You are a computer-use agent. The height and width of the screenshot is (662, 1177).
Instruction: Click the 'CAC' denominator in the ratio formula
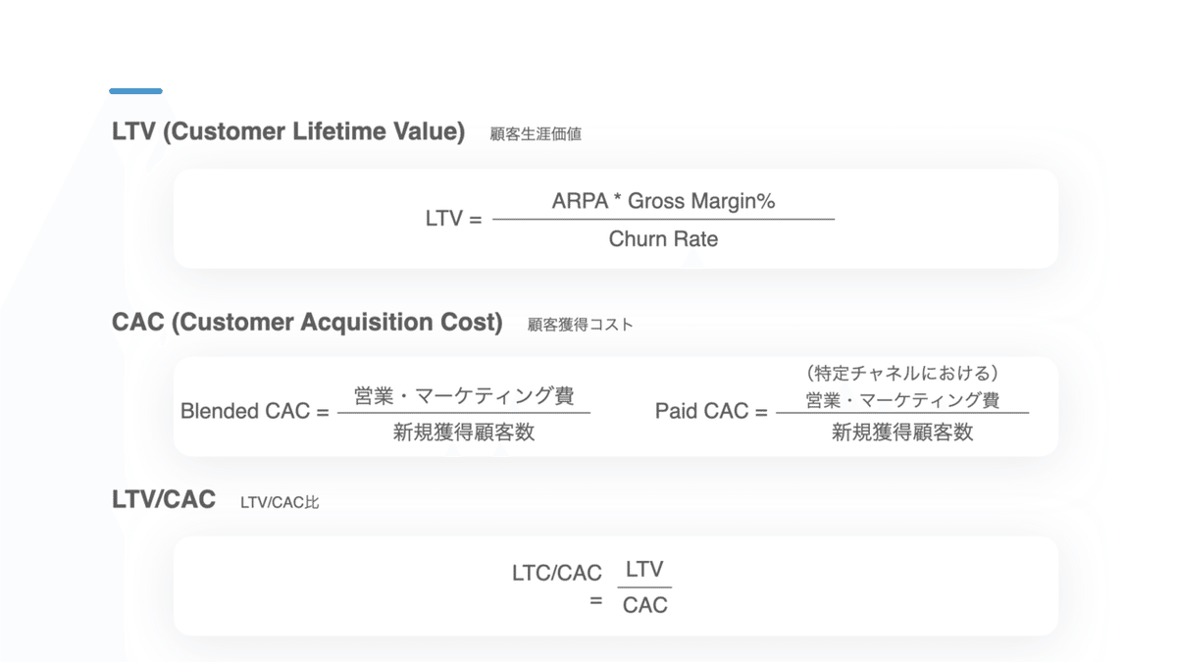[x=644, y=605]
